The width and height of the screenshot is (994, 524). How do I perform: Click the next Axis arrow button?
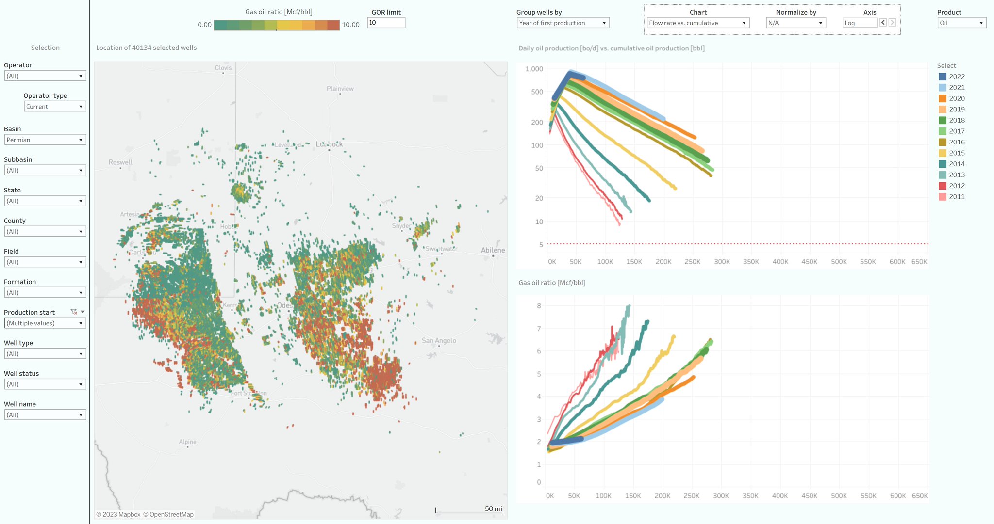892,23
